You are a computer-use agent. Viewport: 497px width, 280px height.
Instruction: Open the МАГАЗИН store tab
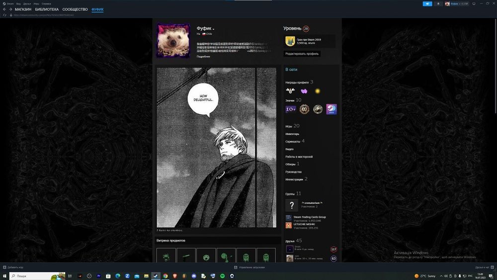[x=23, y=9]
